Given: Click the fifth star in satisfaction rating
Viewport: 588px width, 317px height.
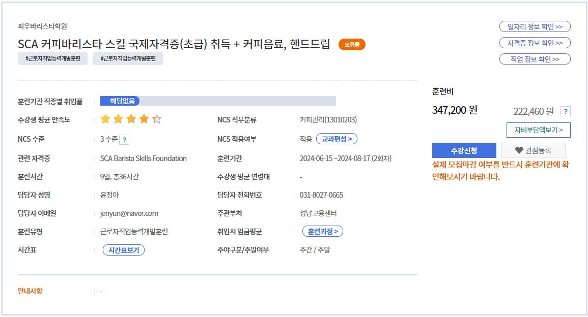Looking at the screenshot, I should (158, 119).
